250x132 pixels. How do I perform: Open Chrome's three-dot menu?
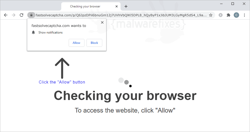(x=244, y=15)
